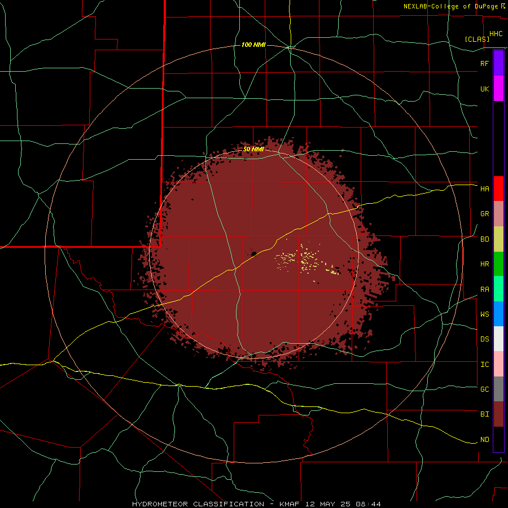508x508 pixels.
Task: Select the GC gray legend swatch
Action: pyautogui.click(x=498, y=389)
